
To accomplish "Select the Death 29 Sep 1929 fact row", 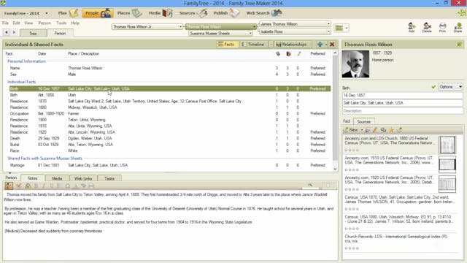I will [170, 138].
